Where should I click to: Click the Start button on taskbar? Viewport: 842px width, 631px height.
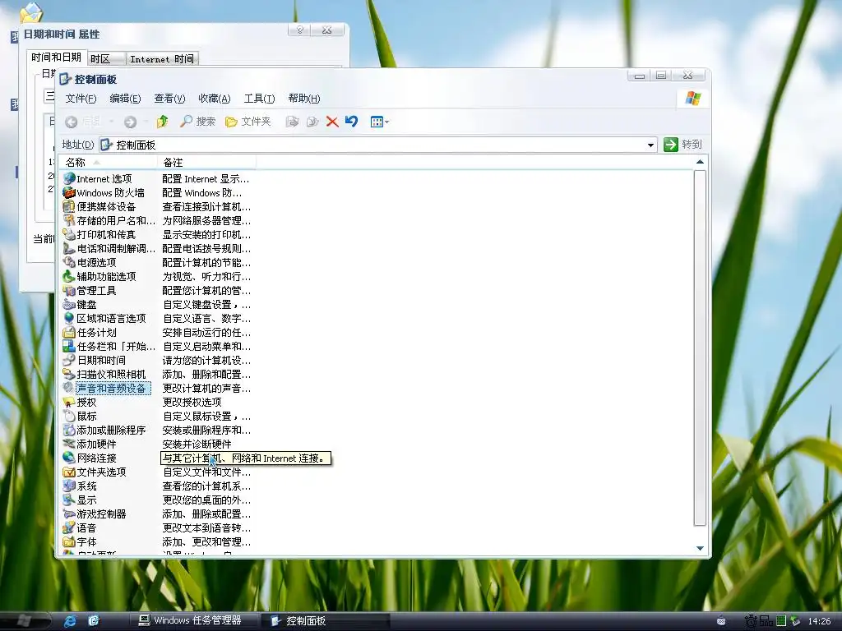(25, 620)
